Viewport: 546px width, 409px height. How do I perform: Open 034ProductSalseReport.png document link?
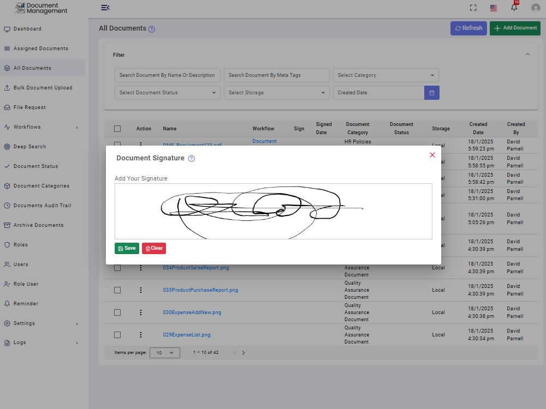[x=196, y=268]
